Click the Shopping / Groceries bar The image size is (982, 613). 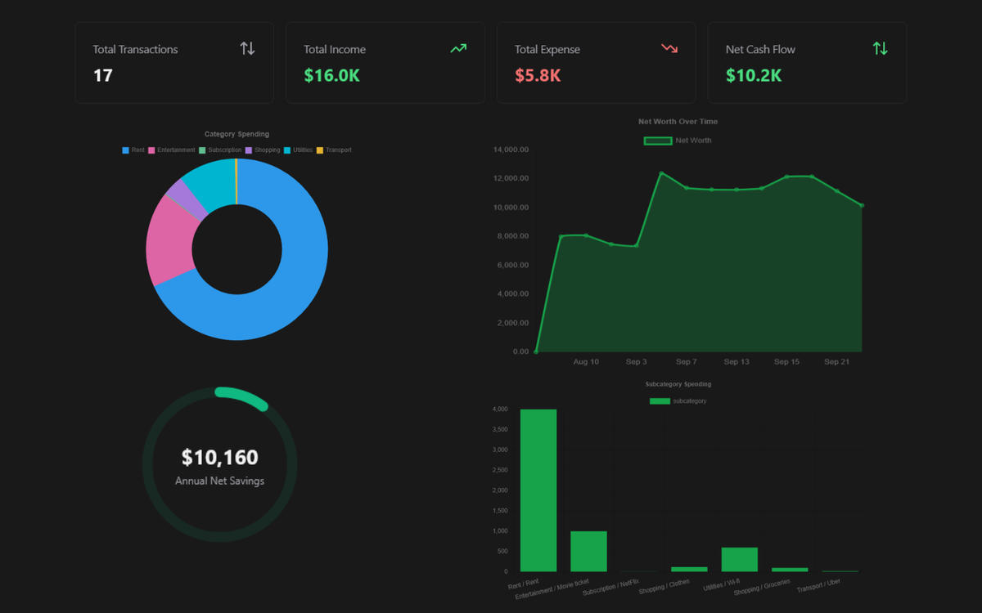[x=790, y=570]
